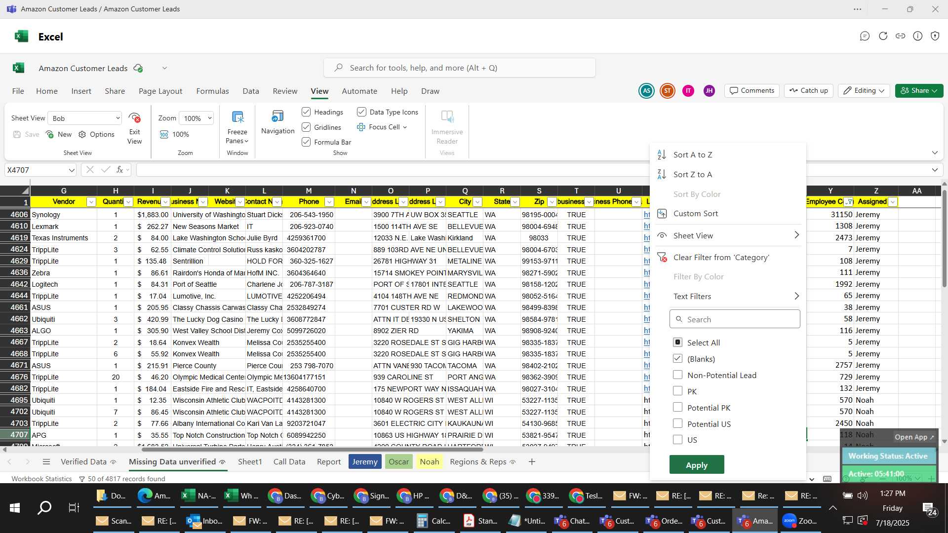Toggle the Headings checkbox
Image resolution: width=948 pixels, height=533 pixels.
306,112
